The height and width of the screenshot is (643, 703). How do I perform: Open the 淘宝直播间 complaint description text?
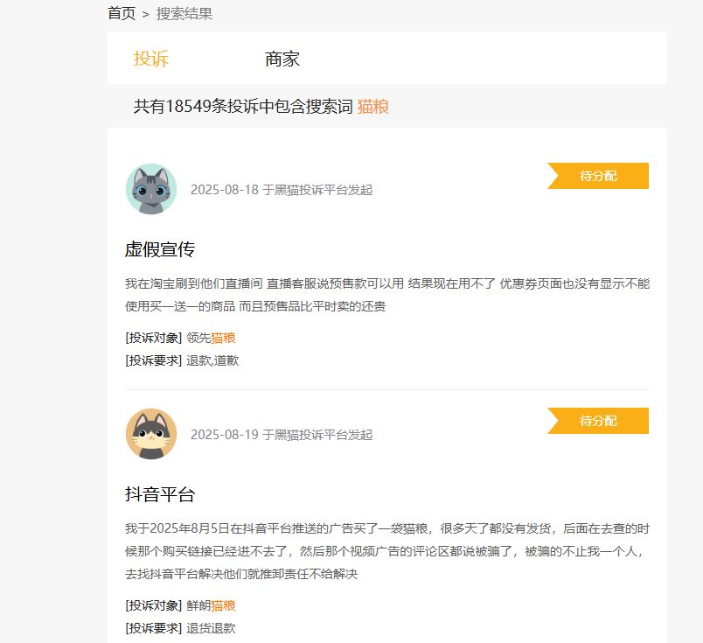click(387, 295)
